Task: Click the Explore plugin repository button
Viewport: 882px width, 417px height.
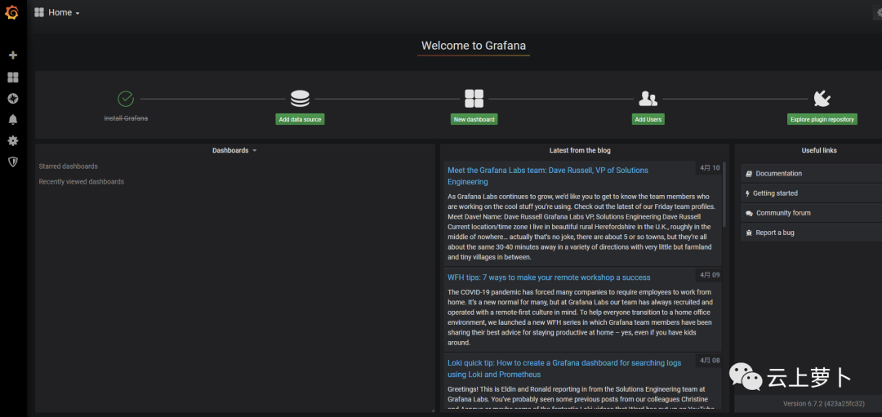Action: pos(822,119)
